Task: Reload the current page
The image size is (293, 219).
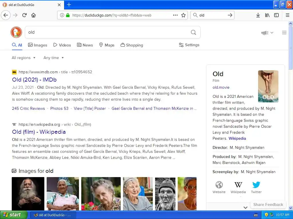Action: pyautogui.click(x=25, y=15)
